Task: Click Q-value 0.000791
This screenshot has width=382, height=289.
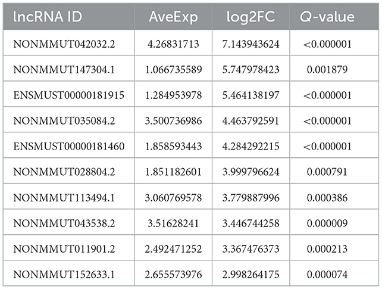Action: point(327,172)
